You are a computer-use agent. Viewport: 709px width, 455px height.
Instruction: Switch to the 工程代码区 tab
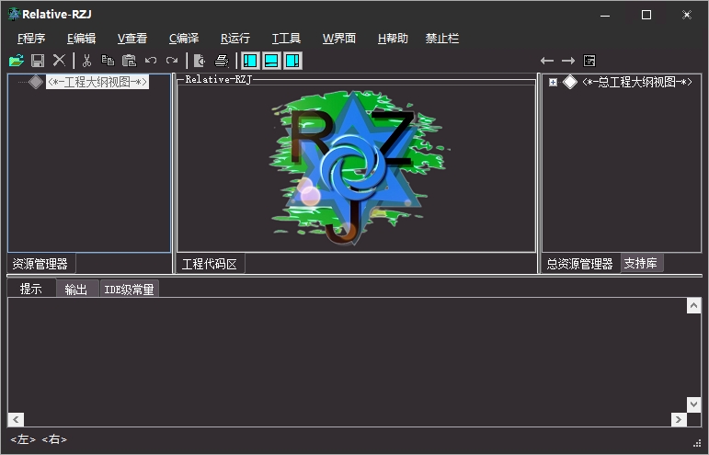point(210,264)
